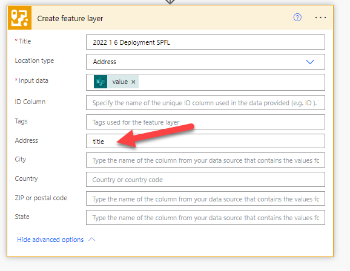Click the State column field
Viewport: 350px width, 271px height.
[x=205, y=218]
